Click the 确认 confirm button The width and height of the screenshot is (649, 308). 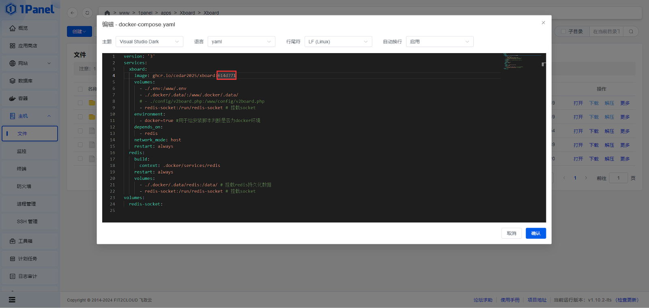(535, 233)
